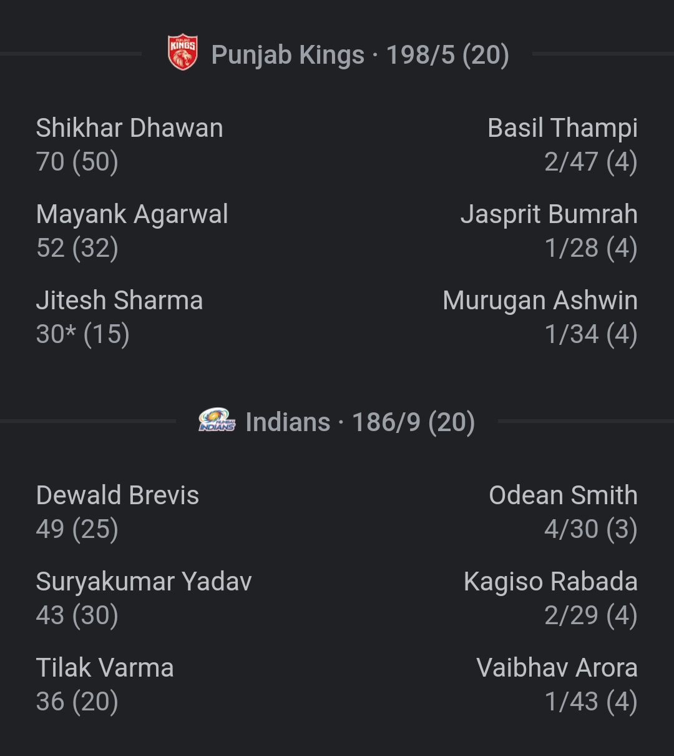Screen dimensions: 674x756
Task: Tap on Jitesh Sharma's name
Action: [x=119, y=301]
